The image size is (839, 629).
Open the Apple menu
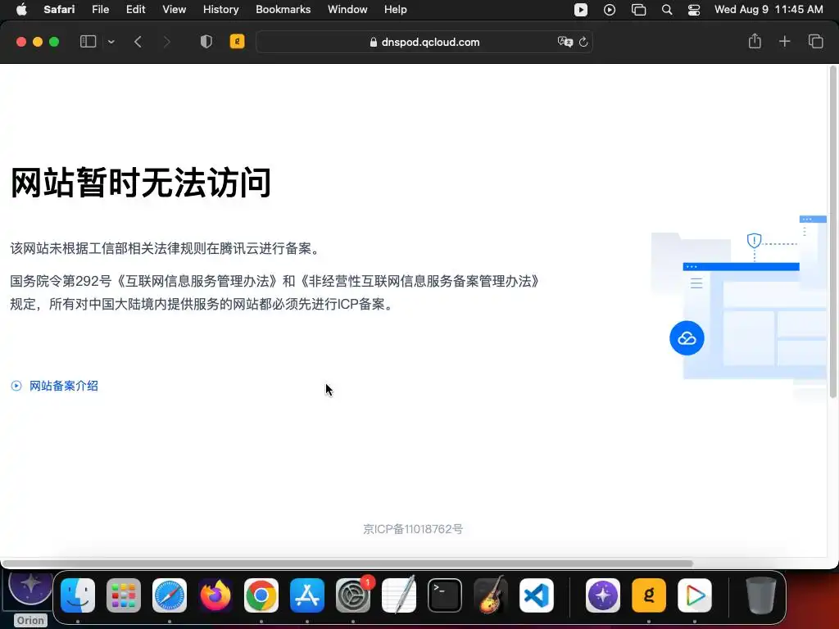point(21,9)
